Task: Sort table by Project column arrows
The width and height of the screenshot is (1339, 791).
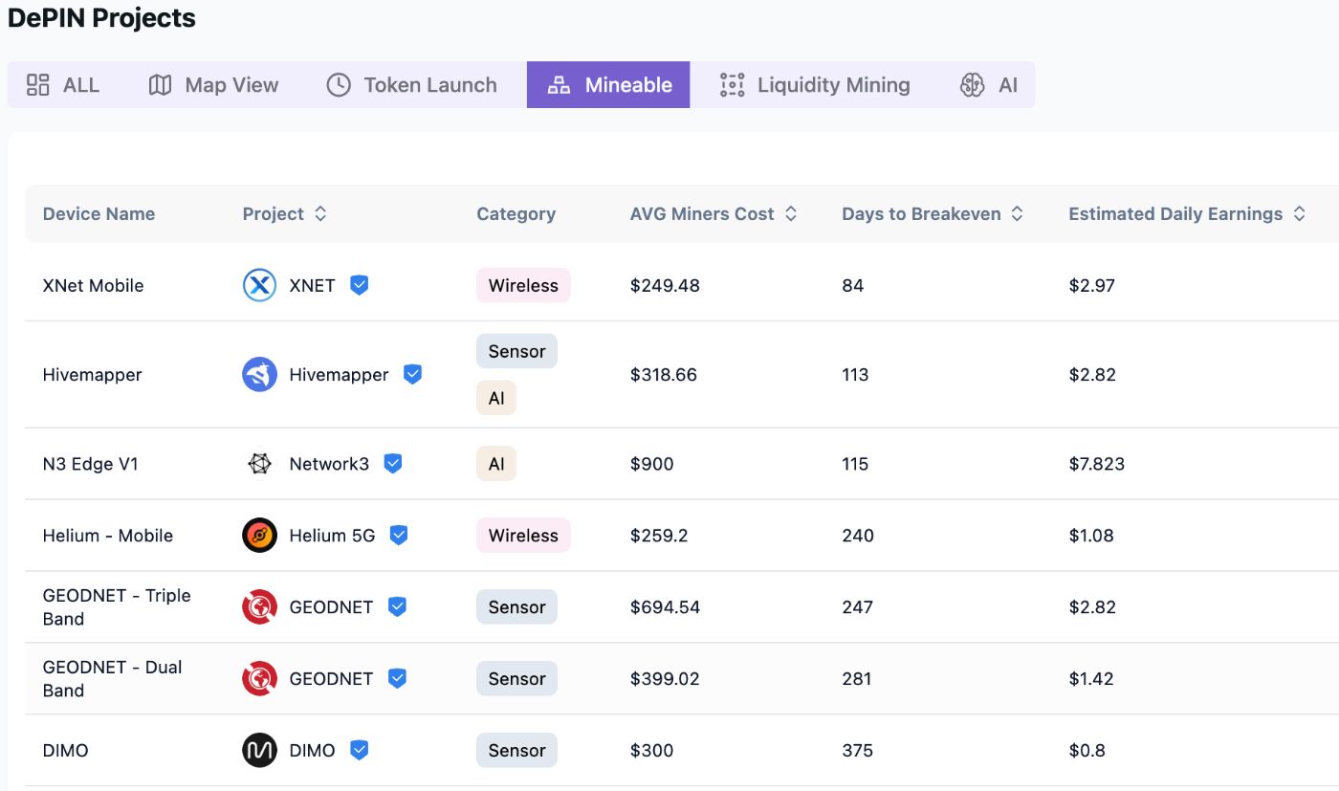Action: (320, 214)
